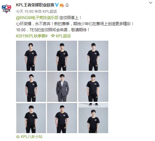Expand the post options chevron menu
Image resolution: width=155 pixels, height=141 pixels.
pyautogui.click(x=151, y=3)
